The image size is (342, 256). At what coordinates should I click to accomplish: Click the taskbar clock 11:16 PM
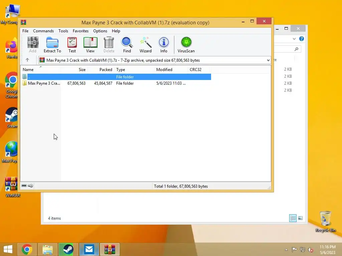328,247
